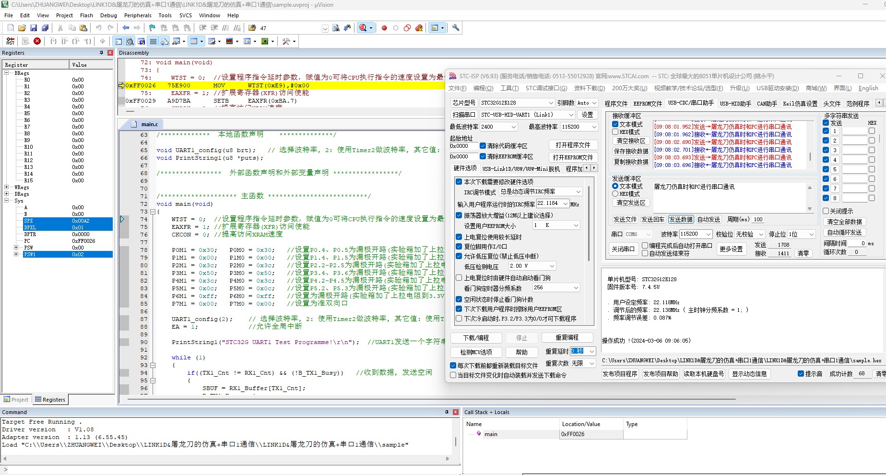This screenshot has width=886, height=475.
Task: Run the program with the Run icon
Action: point(25,41)
